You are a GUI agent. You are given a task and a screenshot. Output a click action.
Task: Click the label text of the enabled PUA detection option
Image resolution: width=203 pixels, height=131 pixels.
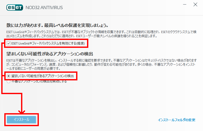43,76
